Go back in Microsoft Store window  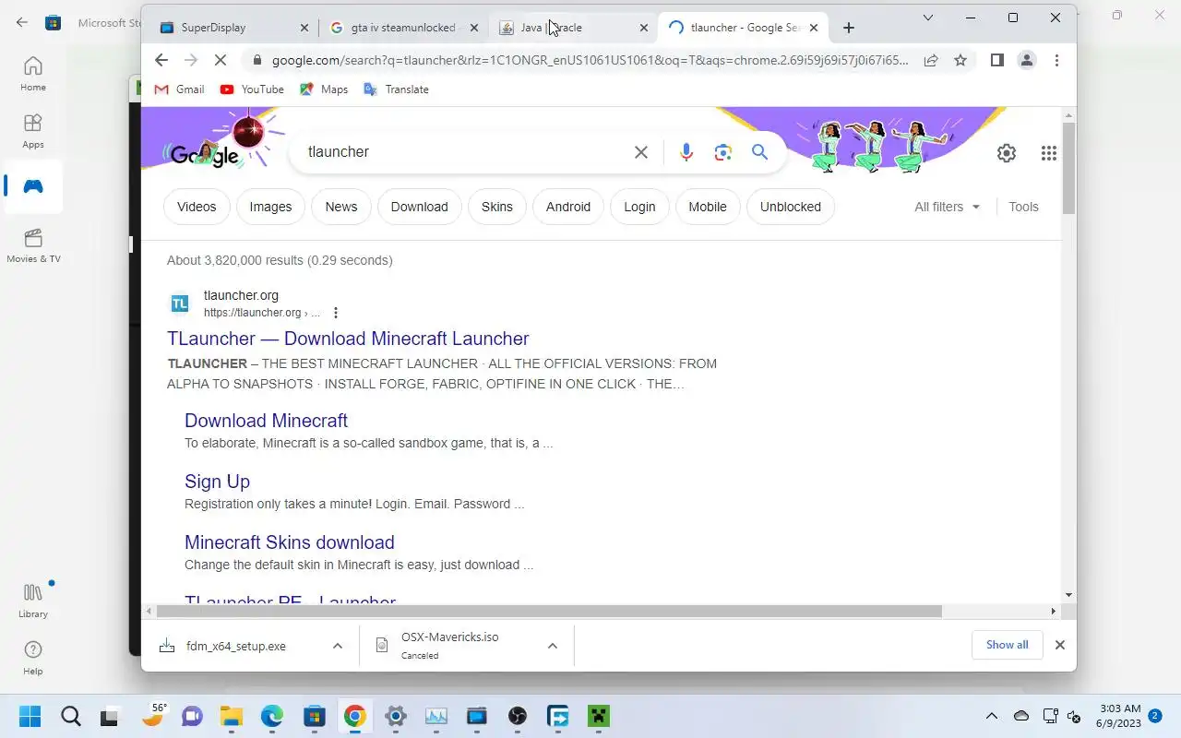pos(22,22)
